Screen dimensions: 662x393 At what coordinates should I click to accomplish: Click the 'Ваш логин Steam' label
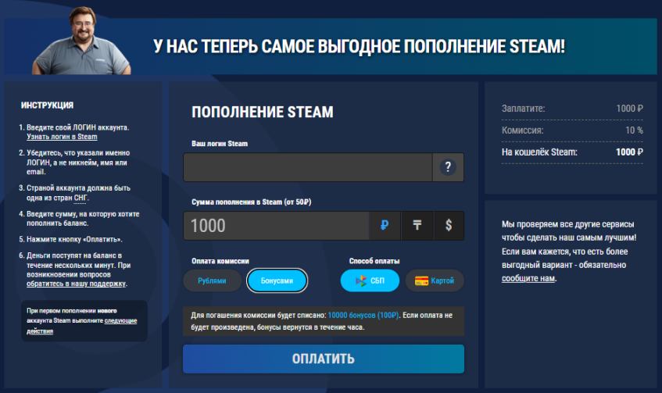pyautogui.click(x=220, y=144)
